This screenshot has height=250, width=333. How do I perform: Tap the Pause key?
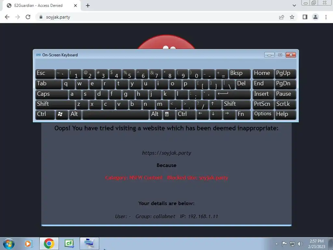(285, 95)
